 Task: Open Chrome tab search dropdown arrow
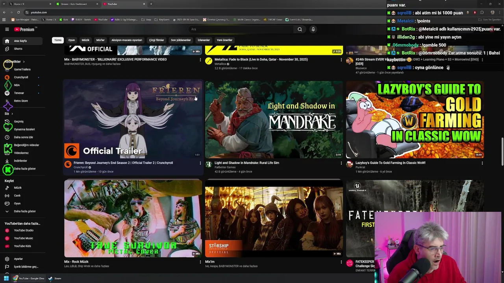[x=4, y=4]
